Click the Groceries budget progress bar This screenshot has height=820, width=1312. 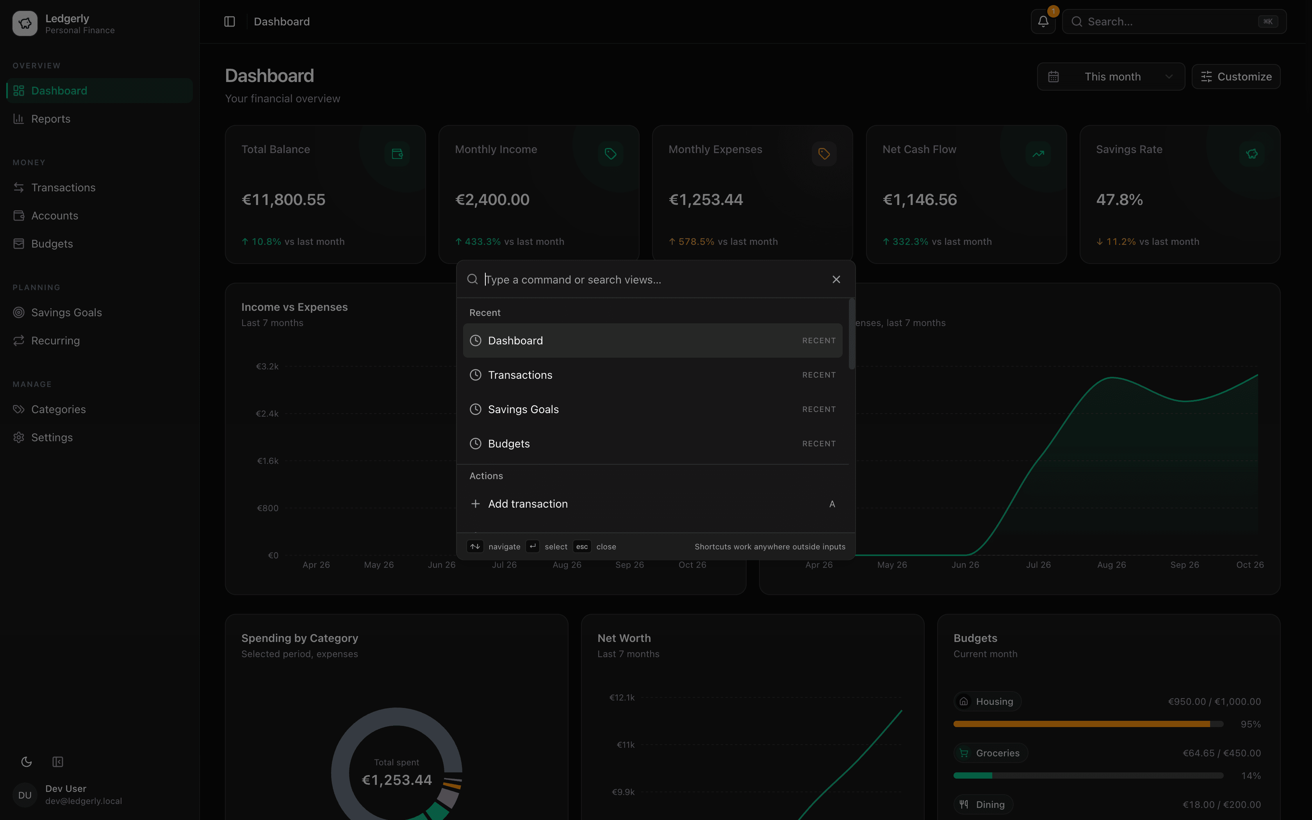click(x=1088, y=775)
